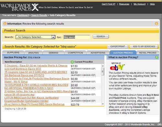Screen dimensions: 162x127
Task: Open Hidden Valley KC Masterpiece coupons listing
Action: point(38,93)
